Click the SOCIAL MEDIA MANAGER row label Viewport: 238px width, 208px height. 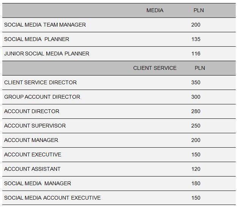click(x=38, y=183)
